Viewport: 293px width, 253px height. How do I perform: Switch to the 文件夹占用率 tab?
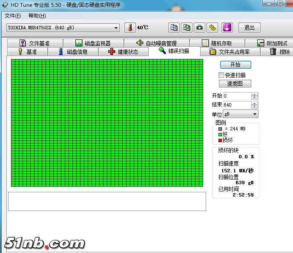(230, 52)
